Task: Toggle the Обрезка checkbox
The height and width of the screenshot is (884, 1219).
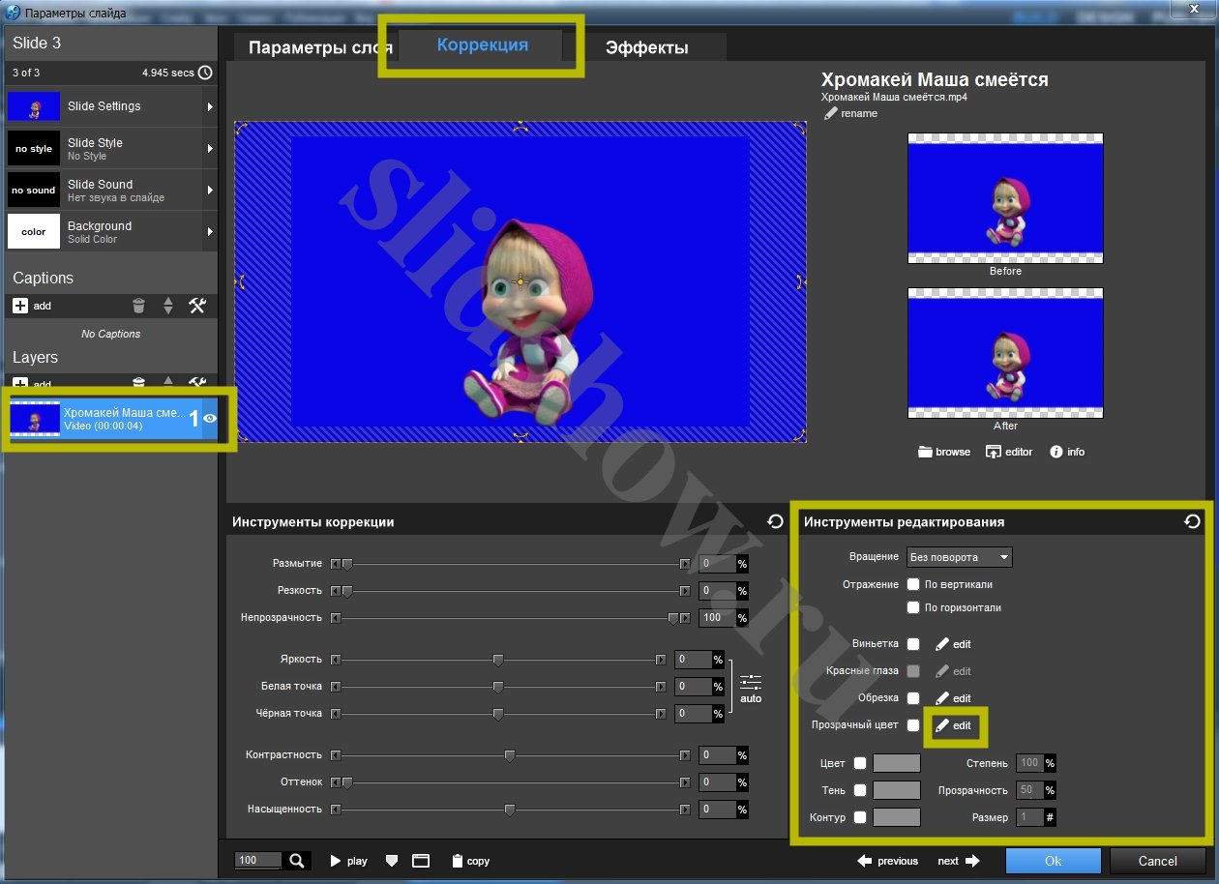Action: tap(913, 698)
